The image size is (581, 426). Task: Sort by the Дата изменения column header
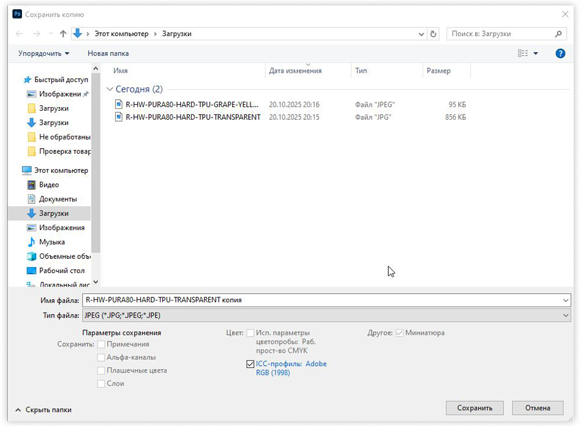(x=295, y=71)
